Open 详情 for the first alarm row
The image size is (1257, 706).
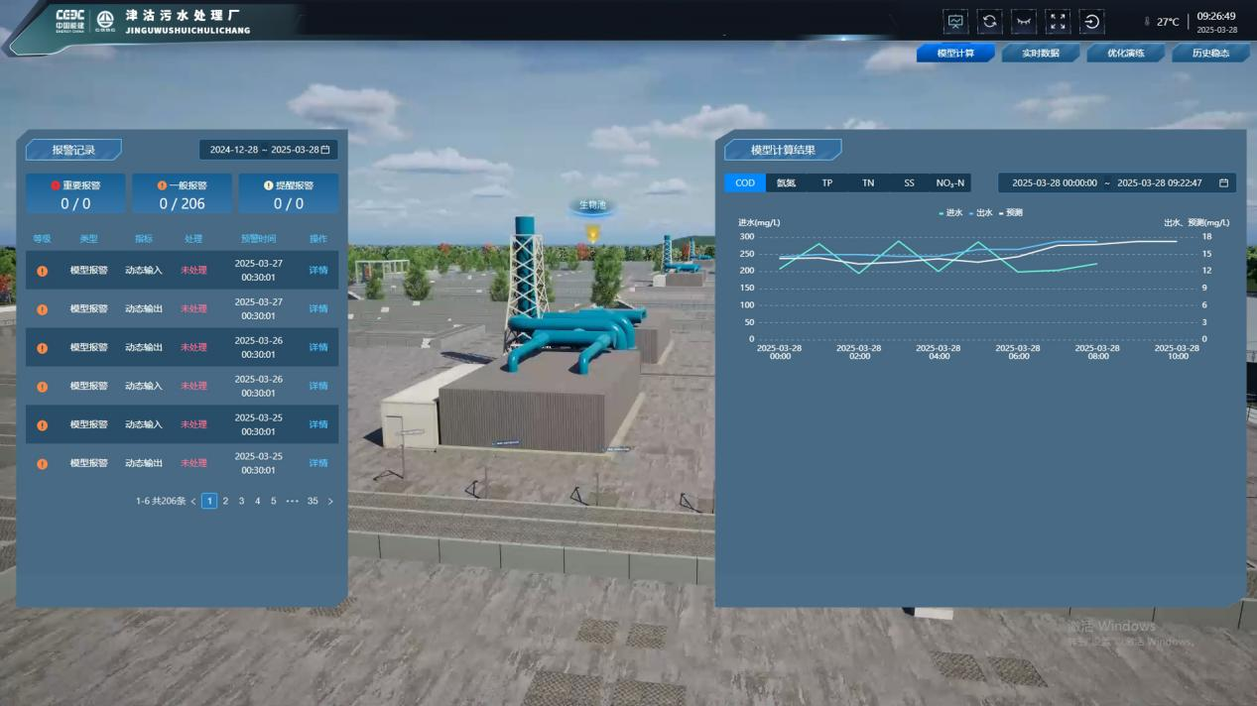317,271
